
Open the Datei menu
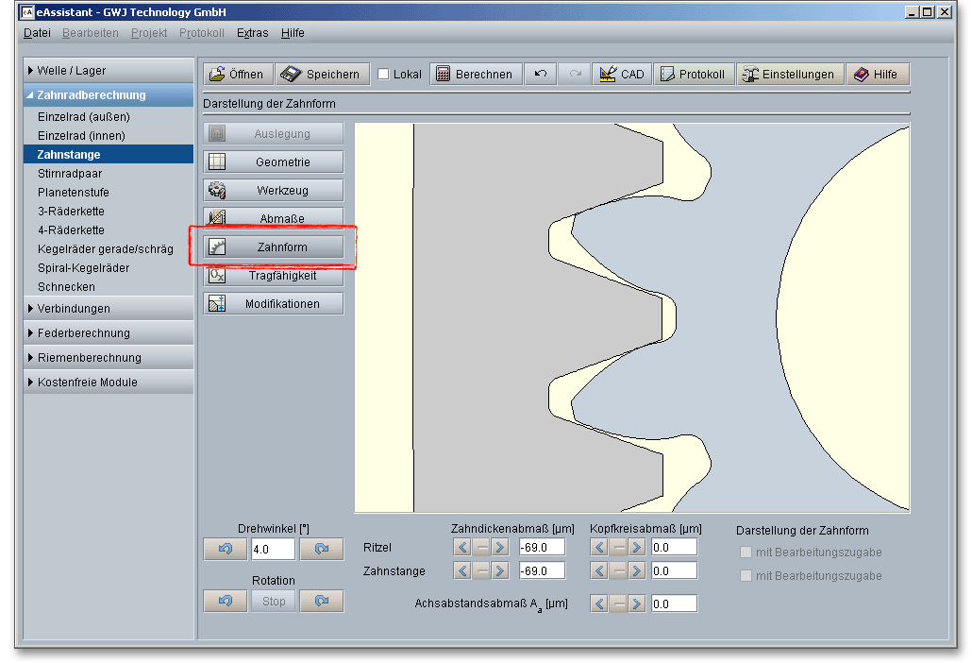coord(37,33)
